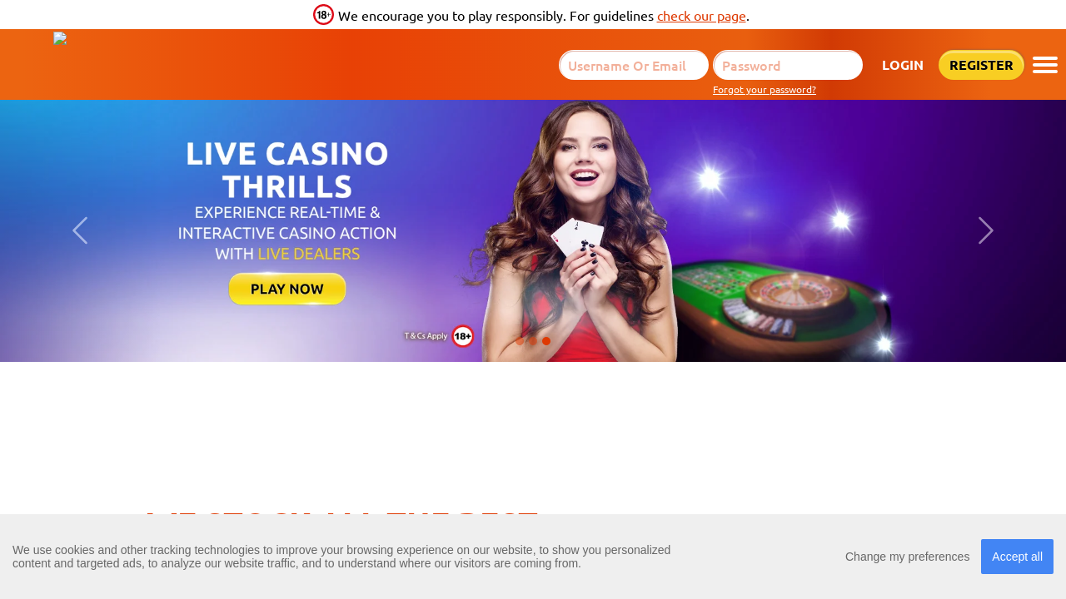Open Change my preferences for cookies

pyautogui.click(x=907, y=557)
